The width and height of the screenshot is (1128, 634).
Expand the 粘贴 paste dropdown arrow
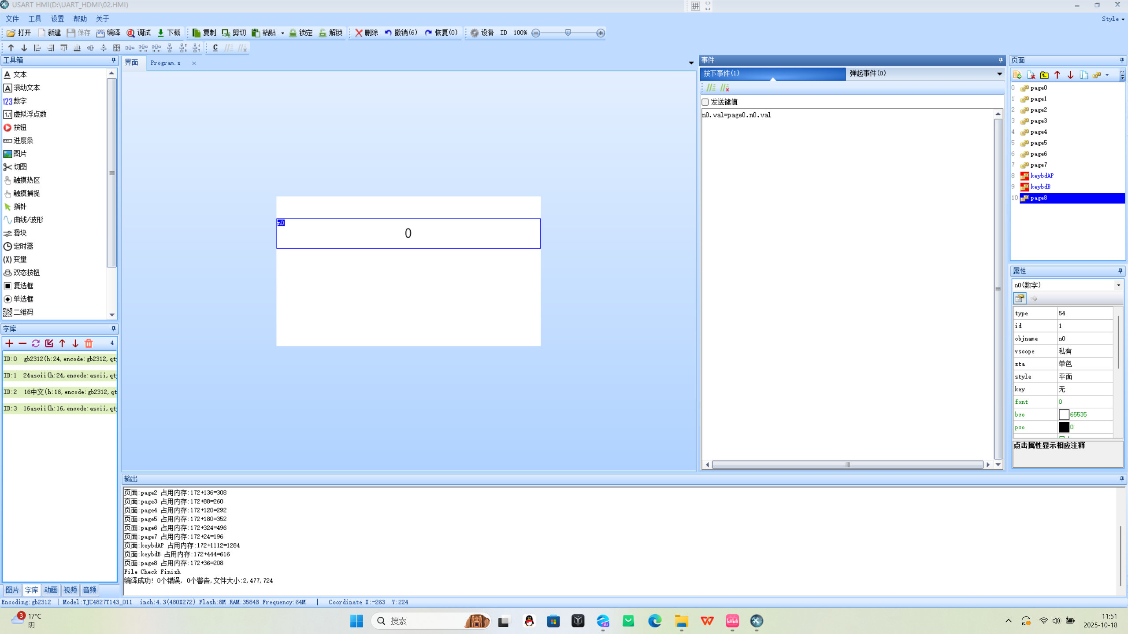(282, 33)
